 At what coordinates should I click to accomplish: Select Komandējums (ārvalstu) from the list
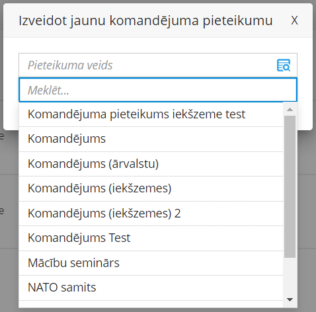tap(151, 164)
